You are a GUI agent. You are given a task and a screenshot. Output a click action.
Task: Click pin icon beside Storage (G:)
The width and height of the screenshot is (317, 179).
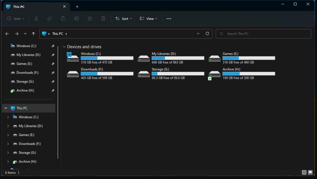53,82
